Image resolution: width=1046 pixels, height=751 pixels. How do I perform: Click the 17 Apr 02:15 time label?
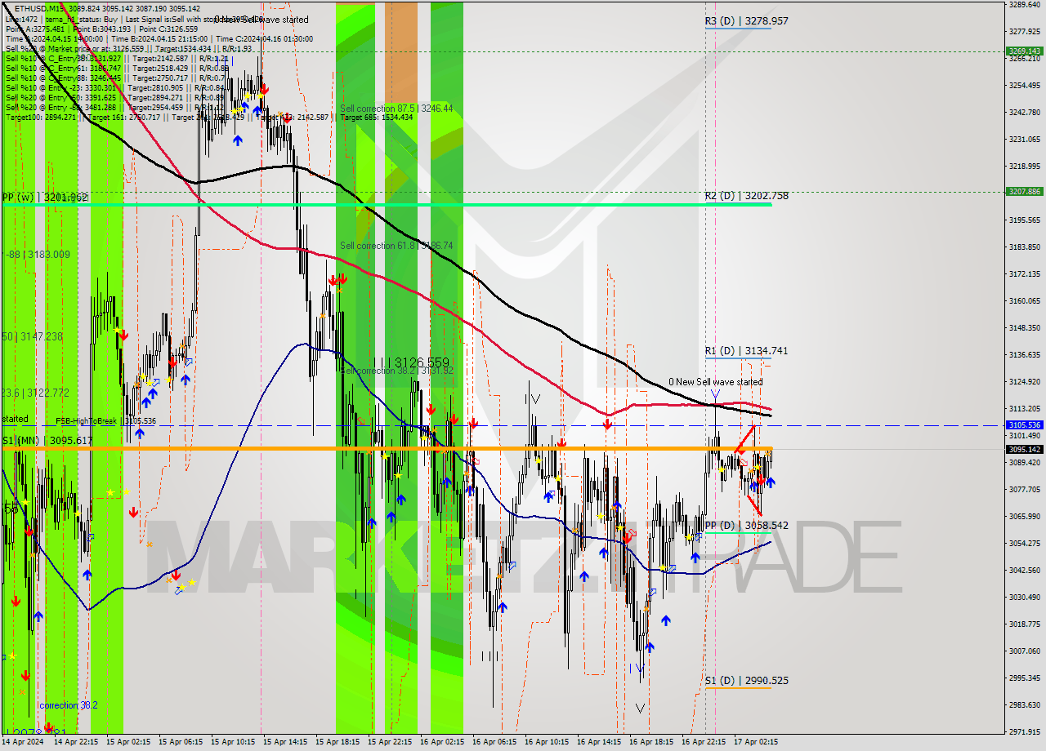pos(756,742)
